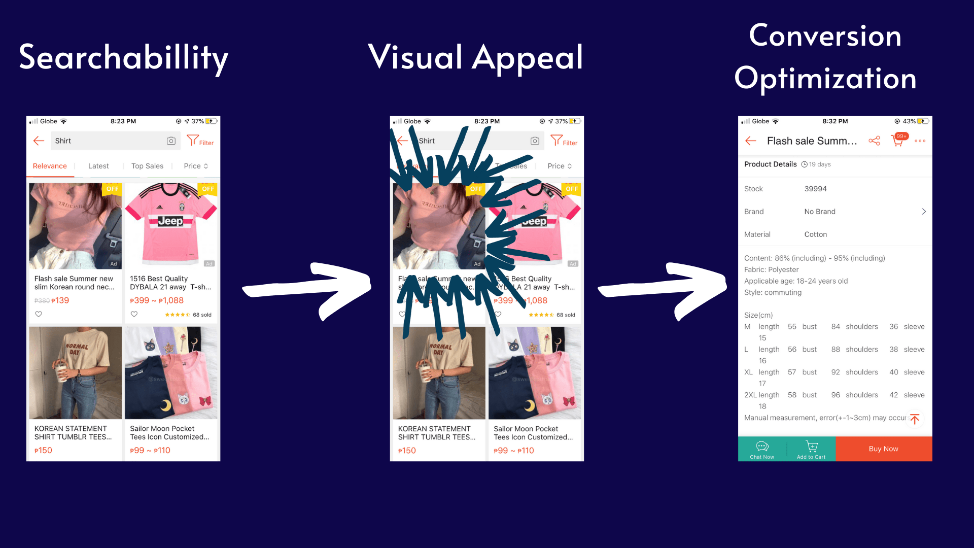Toggle the wishlist heart on Flash sale Summer shirt

tap(39, 314)
